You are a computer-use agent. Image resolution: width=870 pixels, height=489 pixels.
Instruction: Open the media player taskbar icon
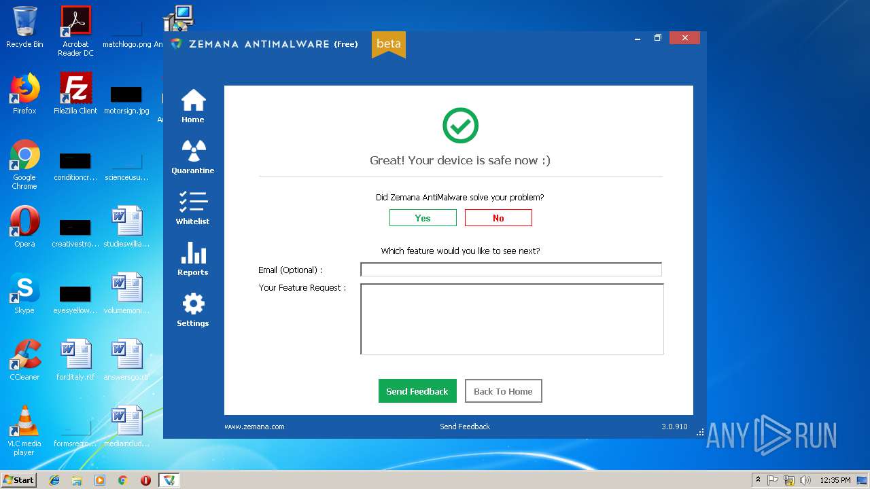click(100, 480)
